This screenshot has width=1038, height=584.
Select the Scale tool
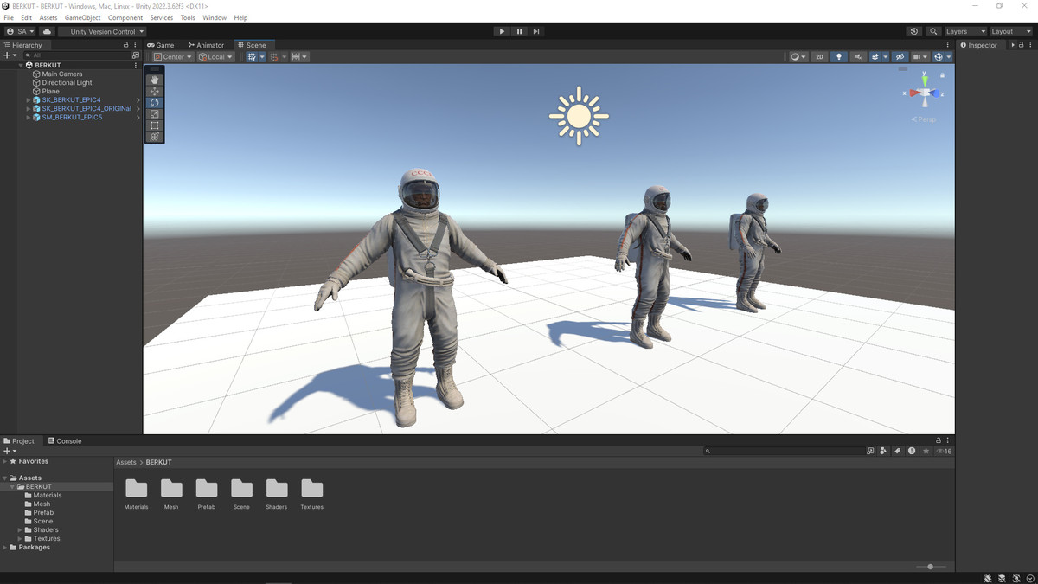pos(155,114)
